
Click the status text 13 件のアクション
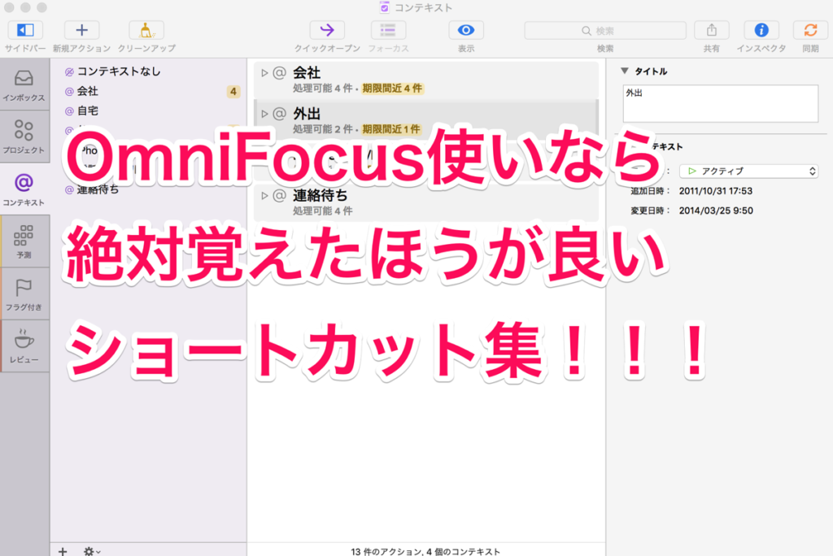click(x=386, y=551)
